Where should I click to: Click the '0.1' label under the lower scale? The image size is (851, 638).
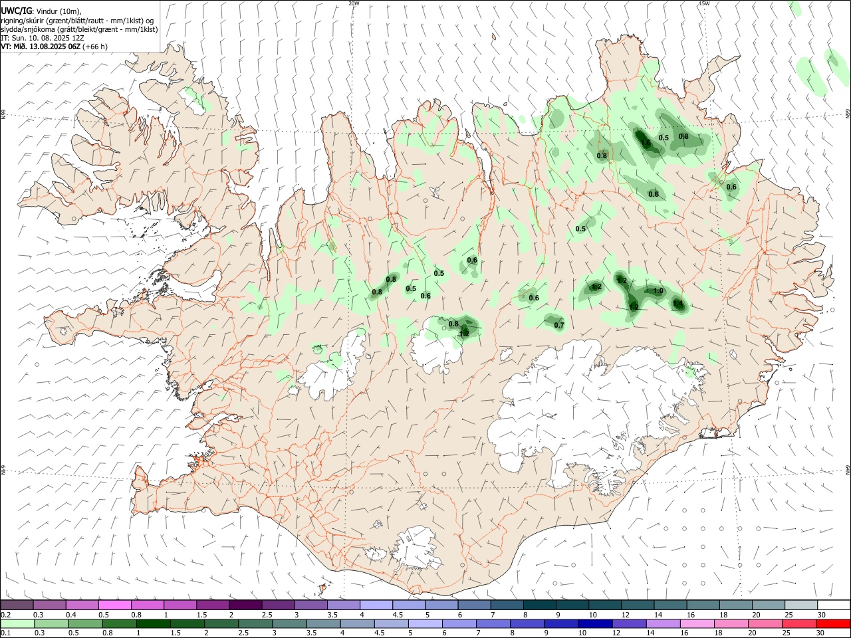click(x=7, y=633)
